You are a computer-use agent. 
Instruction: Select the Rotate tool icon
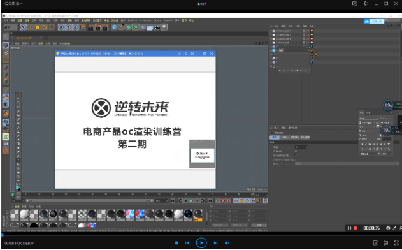pyautogui.click(x=45, y=27)
